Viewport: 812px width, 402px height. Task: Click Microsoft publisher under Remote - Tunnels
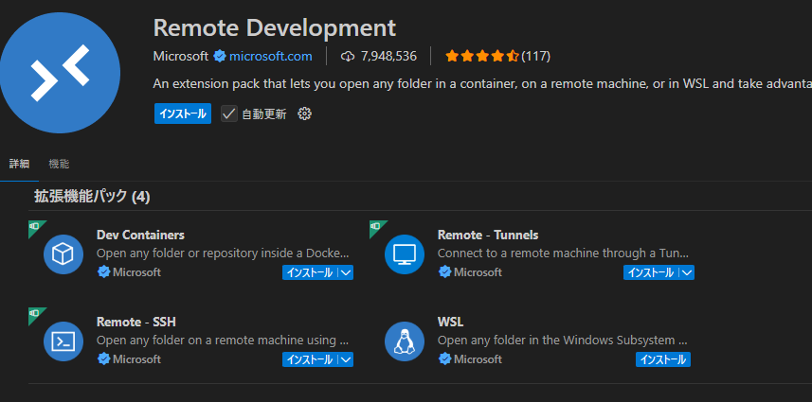coord(478,271)
